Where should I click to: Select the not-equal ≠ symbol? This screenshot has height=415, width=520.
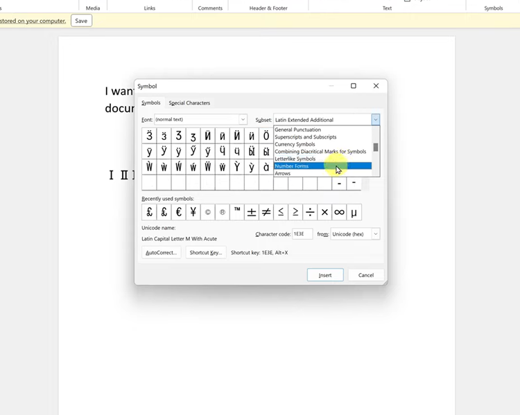click(x=266, y=212)
